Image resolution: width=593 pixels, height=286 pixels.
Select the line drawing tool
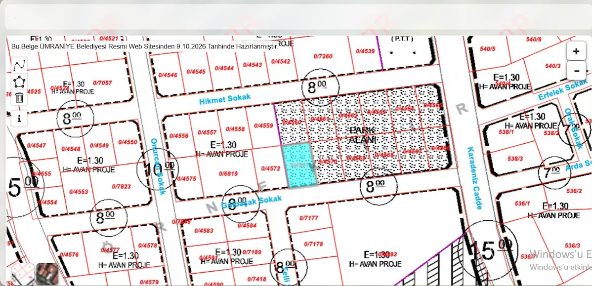click(x=19, y=65)
